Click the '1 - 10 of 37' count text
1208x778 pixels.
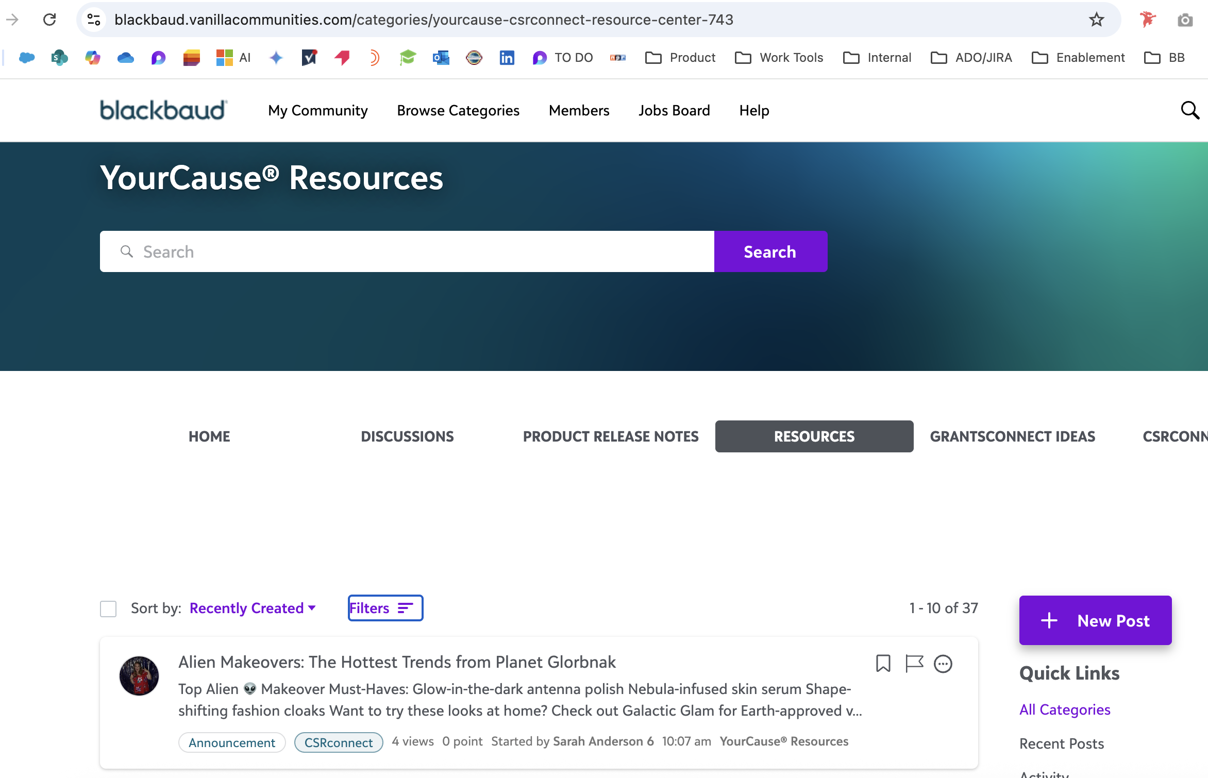point(944,608)
